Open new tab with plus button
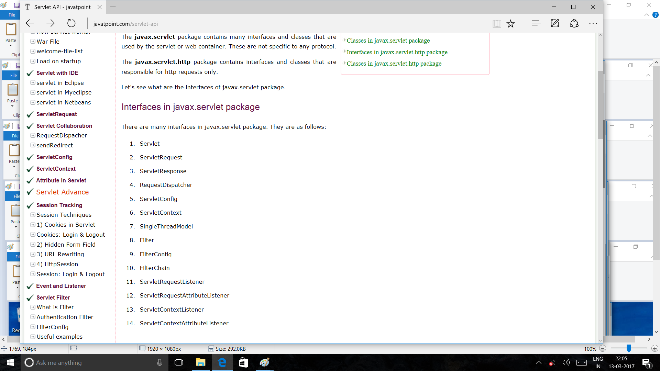 click(x=113, y=7)
